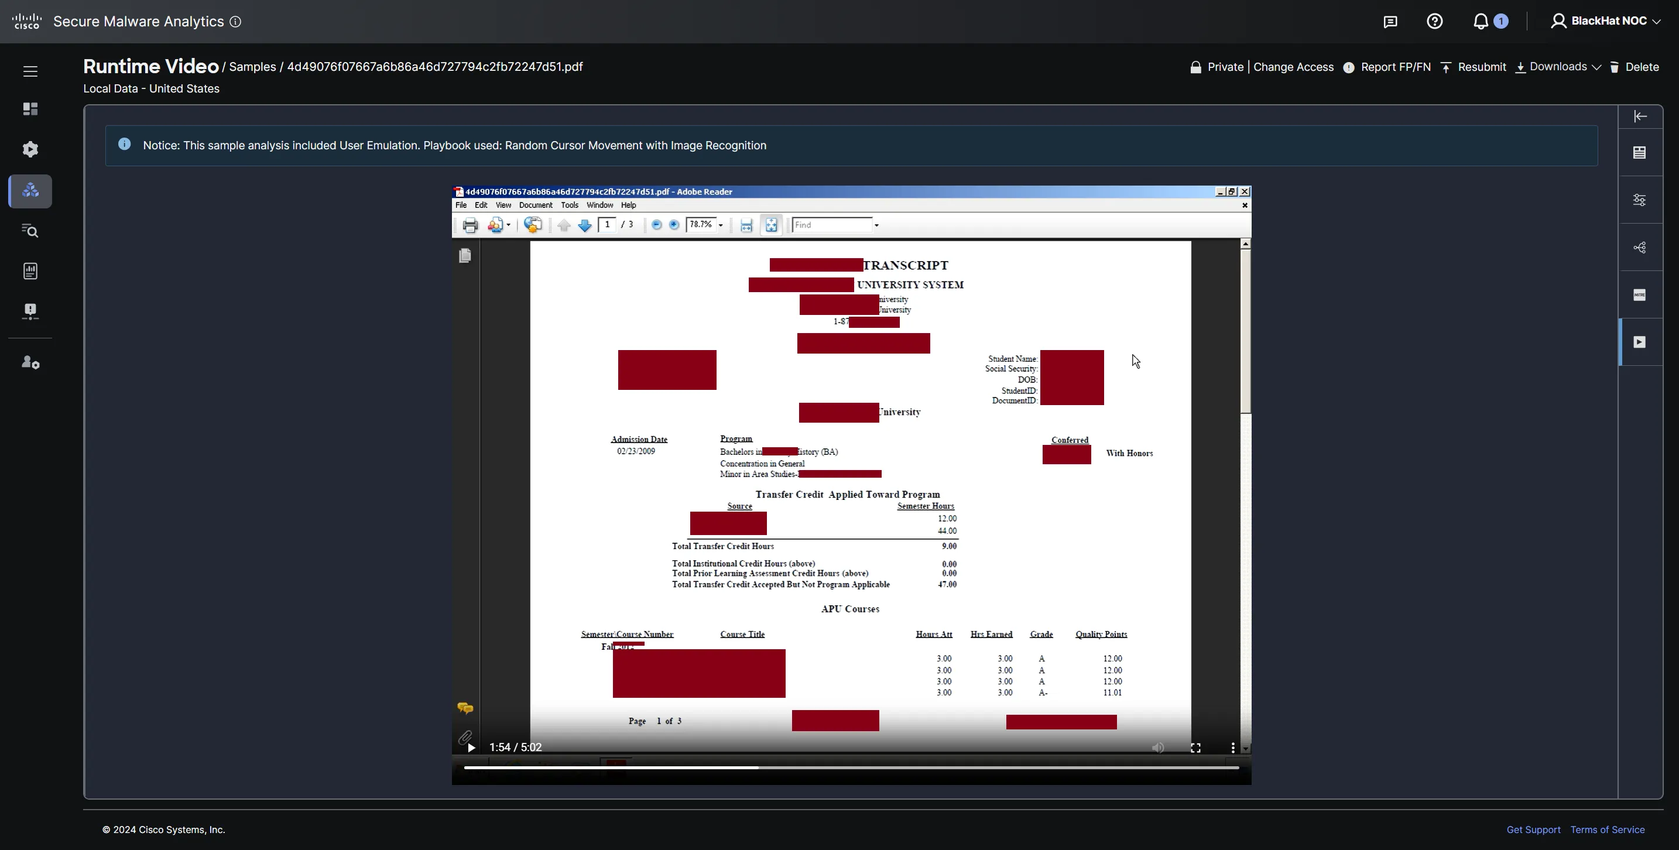Open the feedback chat icon in header
This screenshot has height=850, width=1679.
click(1390, 22)
